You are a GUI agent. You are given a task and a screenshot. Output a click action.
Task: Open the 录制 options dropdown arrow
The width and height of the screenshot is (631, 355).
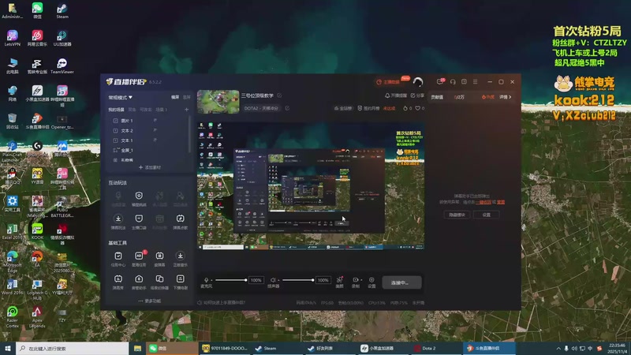coord(361,280)
